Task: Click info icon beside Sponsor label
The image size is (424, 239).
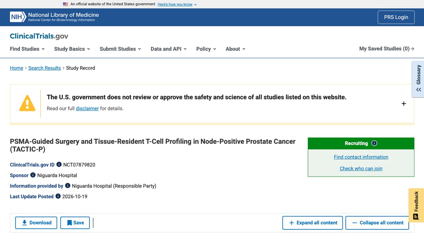Action: click(33, 175)
